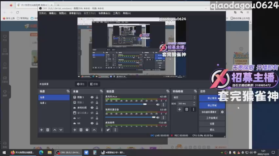Open 视图(V) menu in OBS

[63, 13]
